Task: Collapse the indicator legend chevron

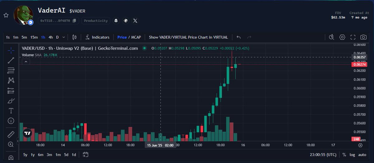Action: (26, 62)
